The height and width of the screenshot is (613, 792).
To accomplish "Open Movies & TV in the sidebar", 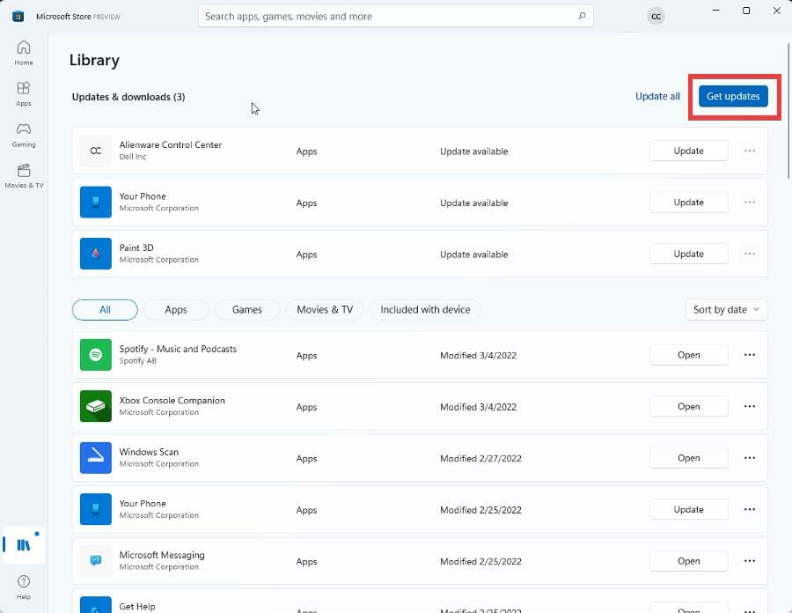I will pos(23,175).
